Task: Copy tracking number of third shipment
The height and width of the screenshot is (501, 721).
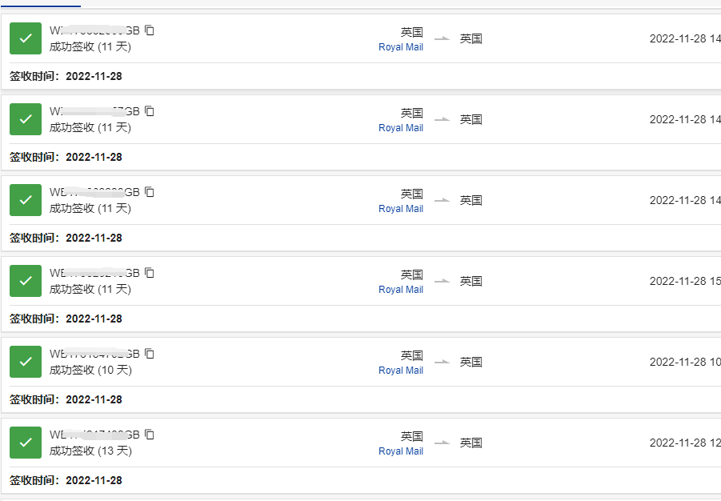Action: [x=150, y=192]
